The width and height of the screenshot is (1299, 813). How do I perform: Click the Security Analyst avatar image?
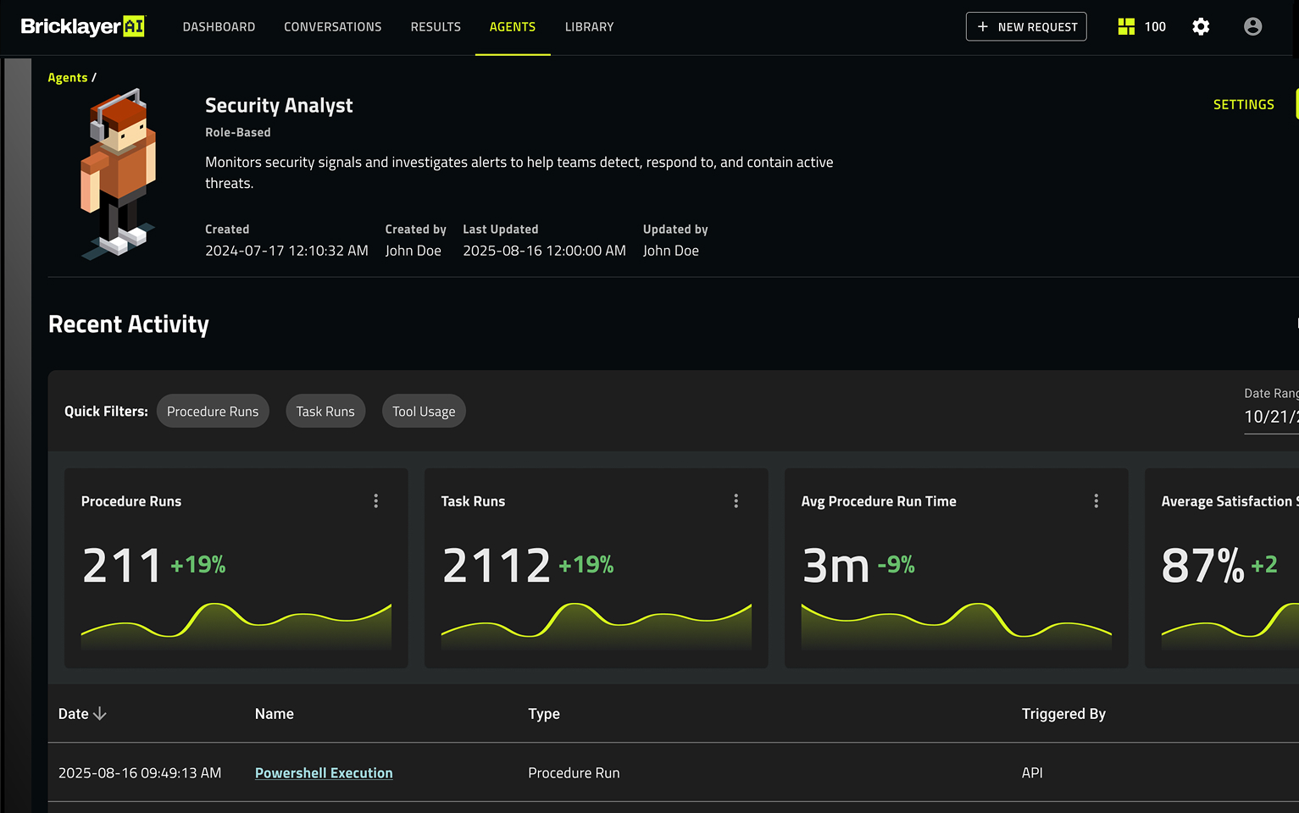point(119,174)
